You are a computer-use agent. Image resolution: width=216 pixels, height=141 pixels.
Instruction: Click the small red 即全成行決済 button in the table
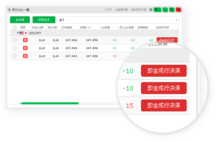167,40
